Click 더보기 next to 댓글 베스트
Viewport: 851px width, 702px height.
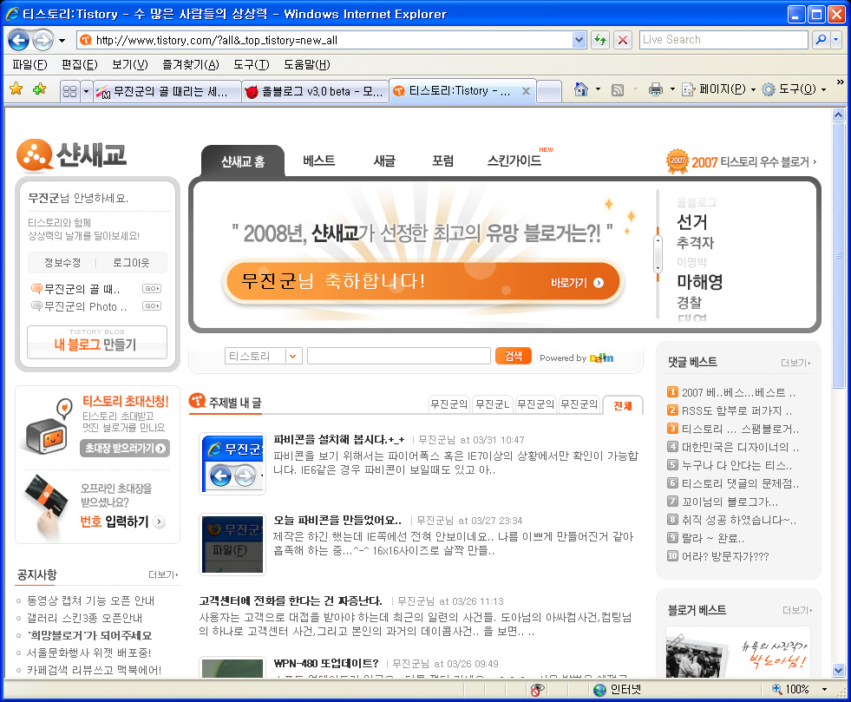pos(795,363)
